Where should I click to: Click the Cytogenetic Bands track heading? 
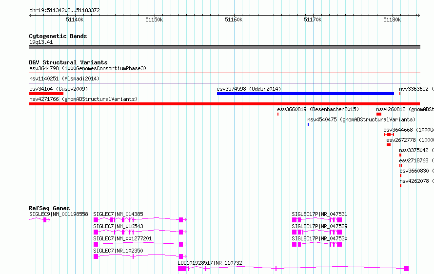click(x=58, y=36)
